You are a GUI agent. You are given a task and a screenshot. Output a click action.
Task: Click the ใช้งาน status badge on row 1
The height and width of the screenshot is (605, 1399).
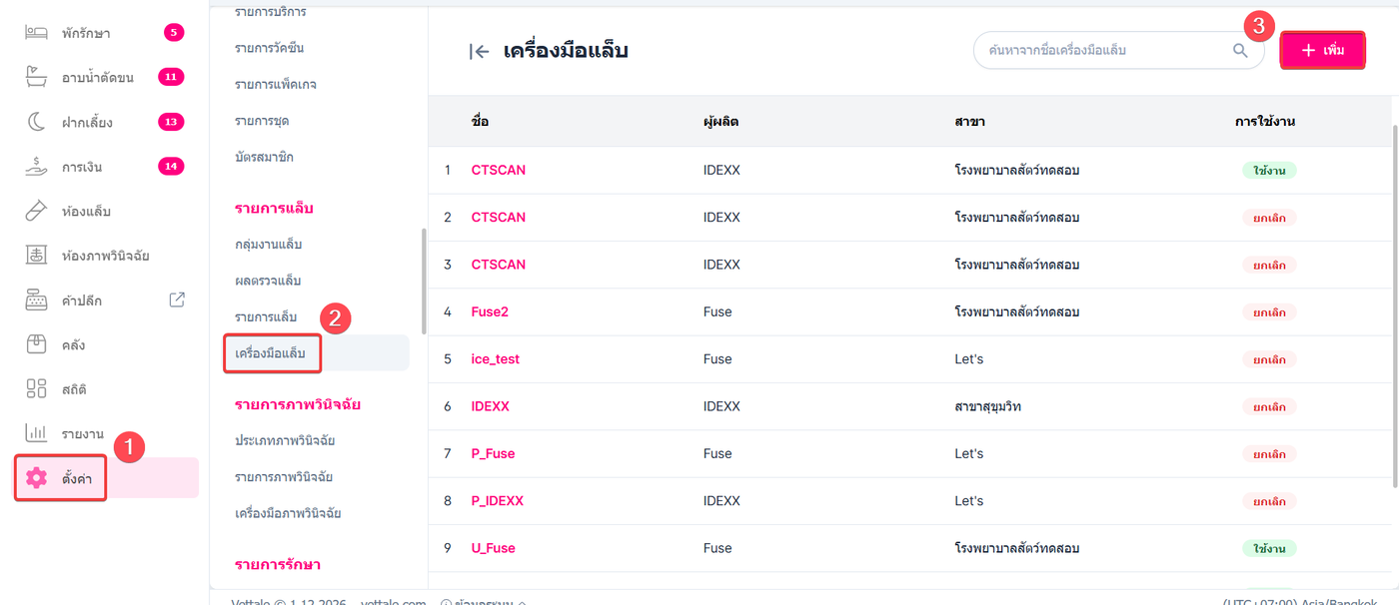click(1269, 170)
